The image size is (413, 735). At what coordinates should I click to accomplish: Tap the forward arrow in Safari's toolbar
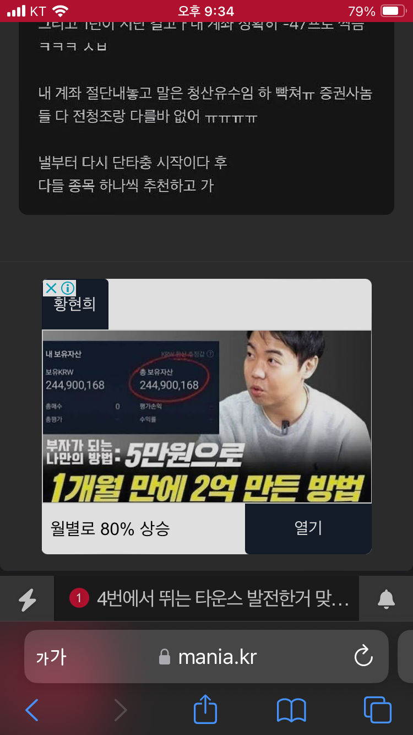coord(120,710)
